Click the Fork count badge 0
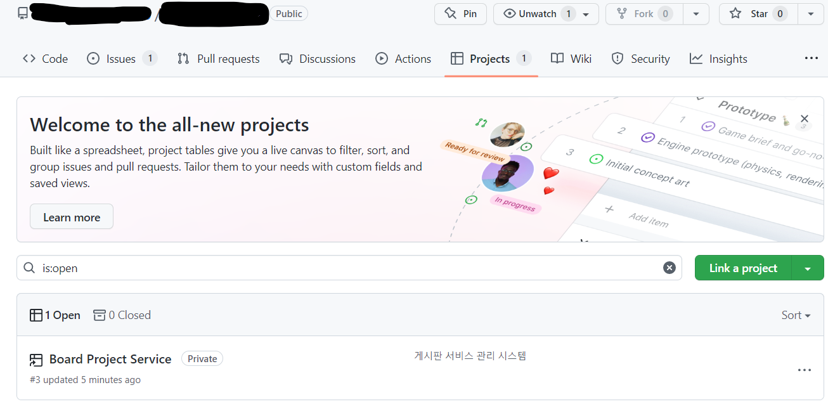 [665, 13]
